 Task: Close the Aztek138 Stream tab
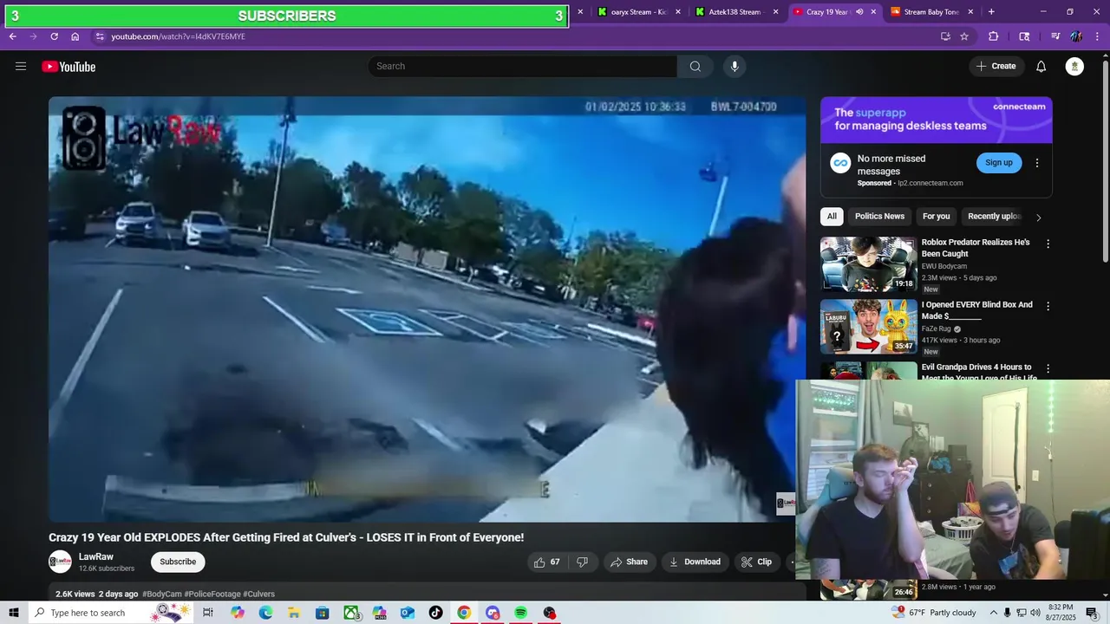click(x=776, y=12)
